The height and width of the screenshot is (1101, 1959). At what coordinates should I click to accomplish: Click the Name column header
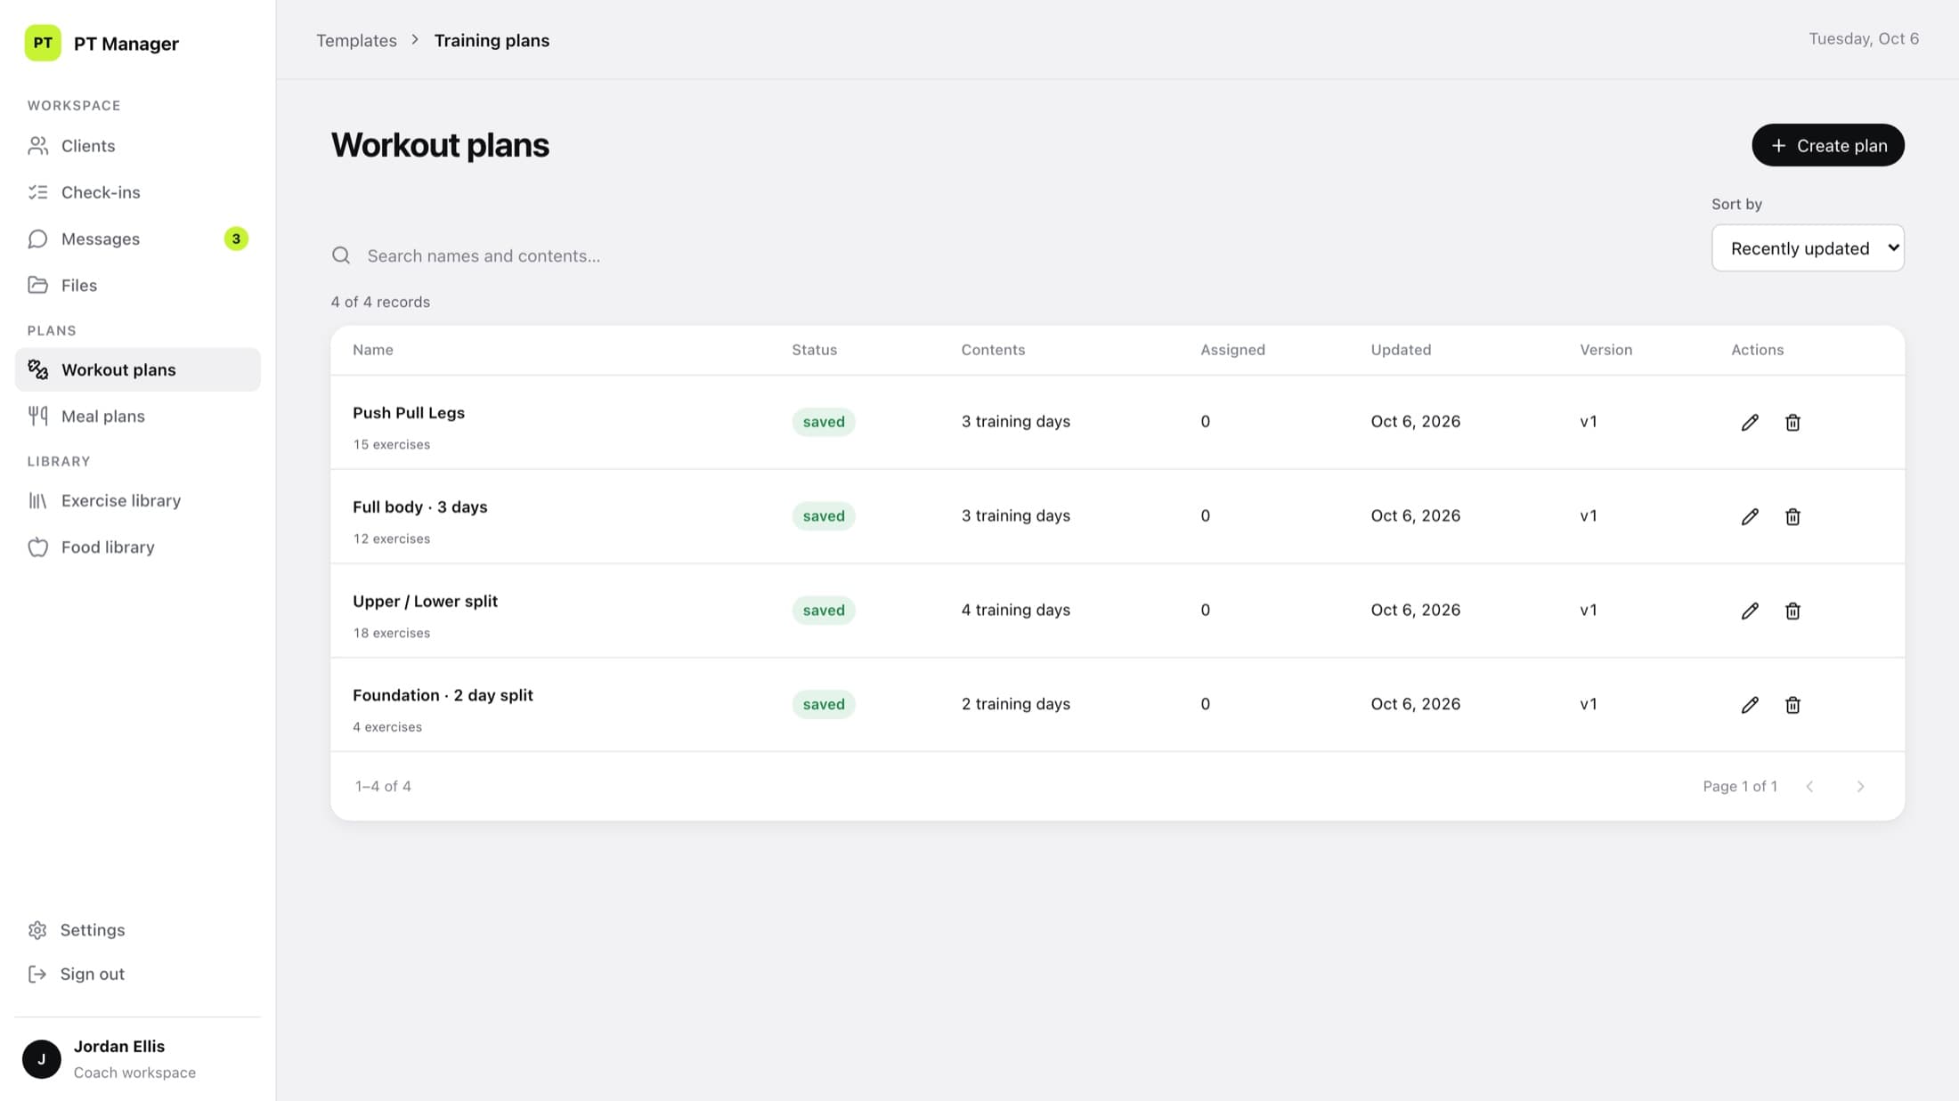[x=373, y=350]
